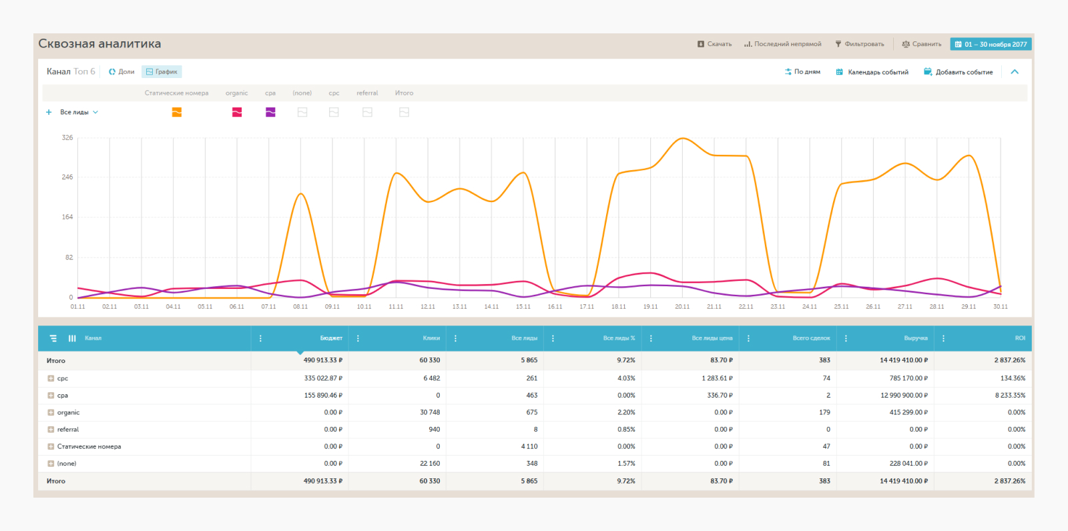Image resolution: width=1068 pixels, height=531 pixels.
Task: Click the Скачать download icon
Action: (701, 44)
